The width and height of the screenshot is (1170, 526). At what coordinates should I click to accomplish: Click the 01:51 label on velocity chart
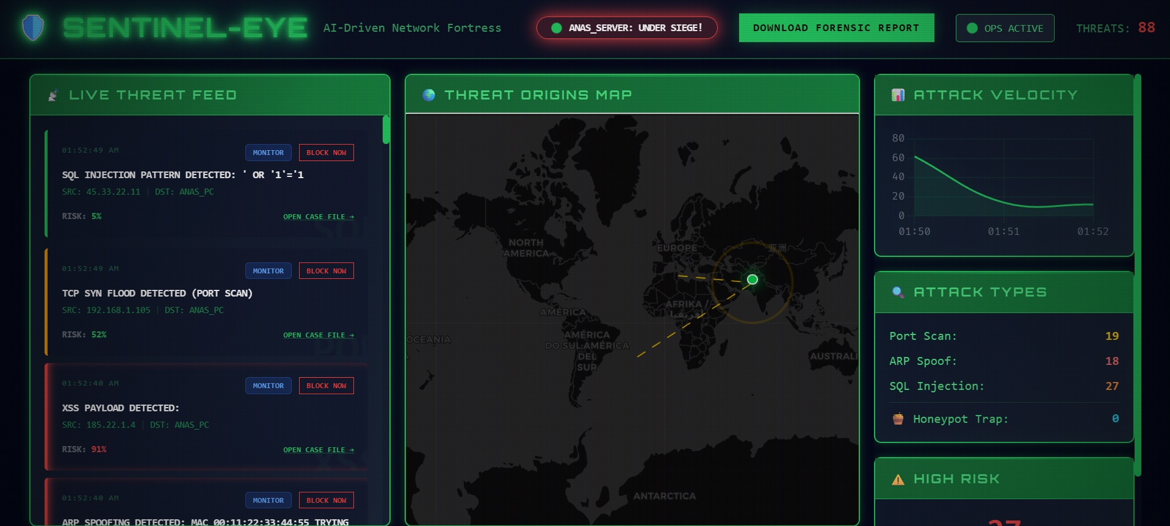tap(1003, 232)
